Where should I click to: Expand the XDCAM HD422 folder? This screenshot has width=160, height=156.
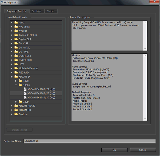(x=12, y=106)
